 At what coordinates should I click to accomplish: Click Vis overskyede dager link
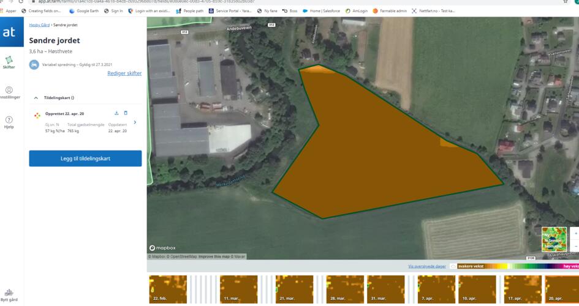click(x=427, y=266)
